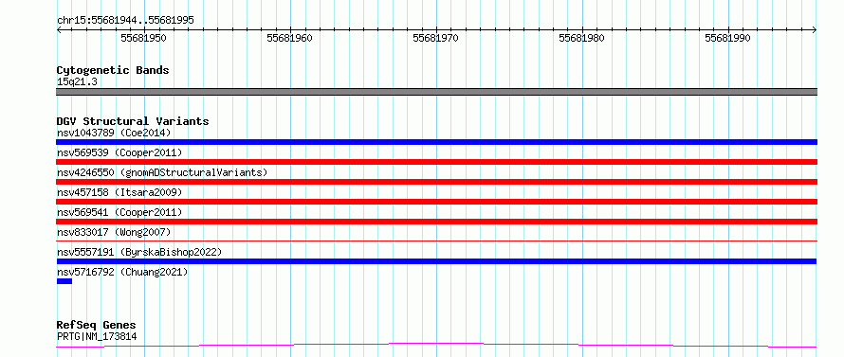This screenshot has width=844, height=357.
Task: Select the magenta PRTG transcript line
Action: (436, 346)
